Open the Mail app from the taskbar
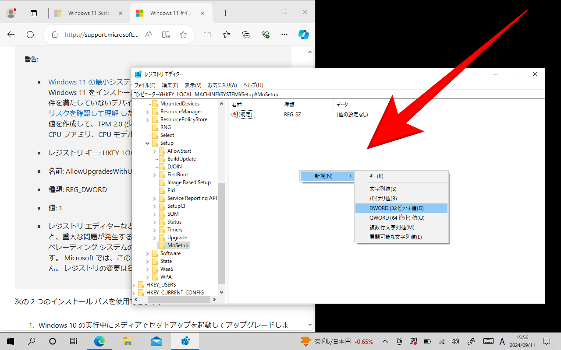Screen dimensions: 561x350 tap(156, 340)
